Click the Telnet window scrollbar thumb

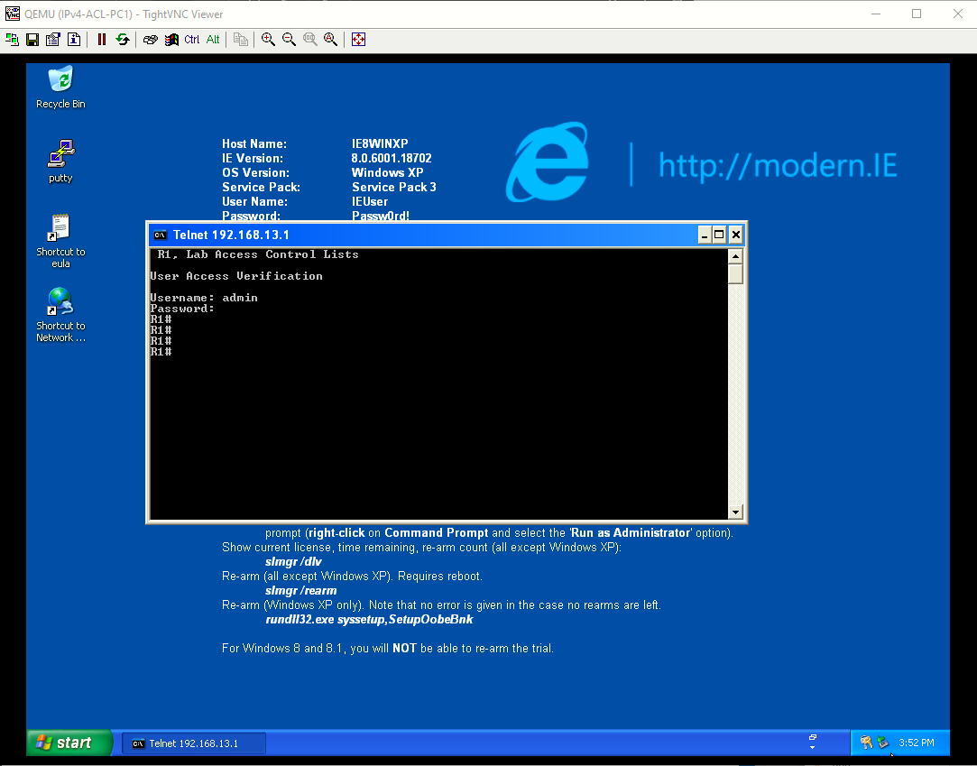735,273
